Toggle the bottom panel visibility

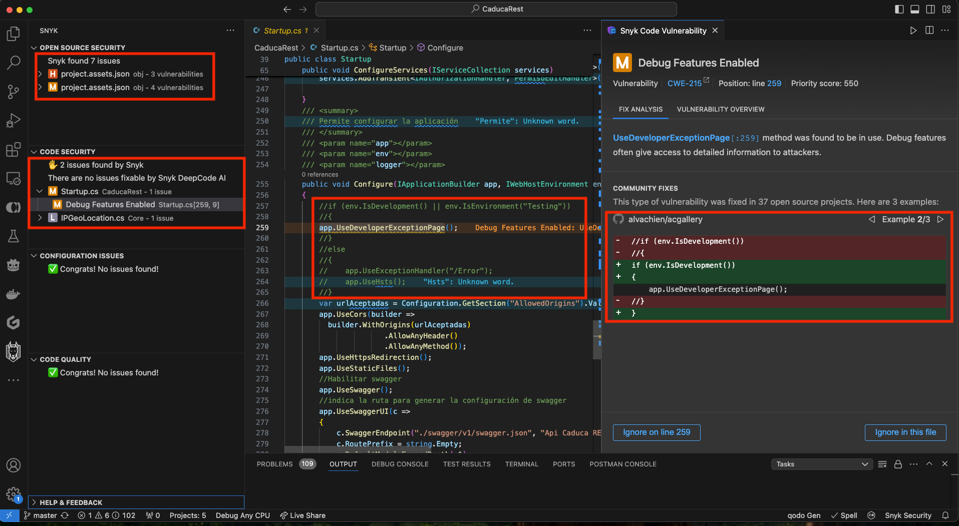pos(915,9)
